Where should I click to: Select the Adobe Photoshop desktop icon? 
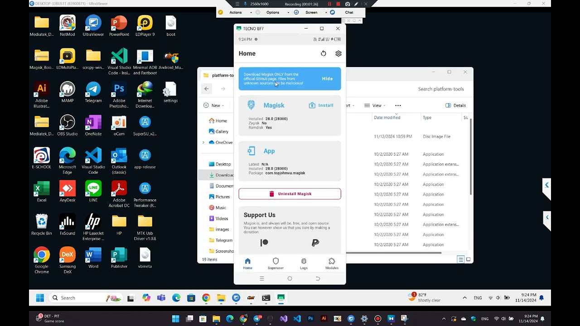(x=119, y=95)
